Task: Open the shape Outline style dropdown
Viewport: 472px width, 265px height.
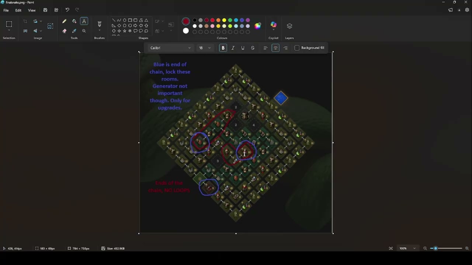Action: point(159,21)
